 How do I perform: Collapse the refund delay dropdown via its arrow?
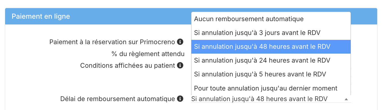click(346, 99)
